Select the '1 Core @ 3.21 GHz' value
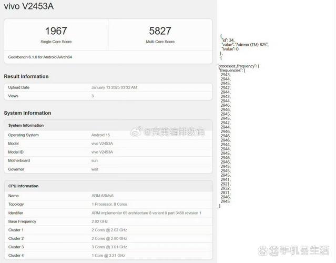336x263 pixels. point(108,256)
